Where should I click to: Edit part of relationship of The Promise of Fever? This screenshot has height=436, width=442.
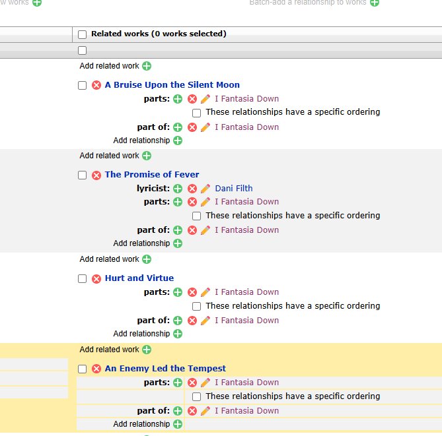pyautogui.click(x=205, y=230)
